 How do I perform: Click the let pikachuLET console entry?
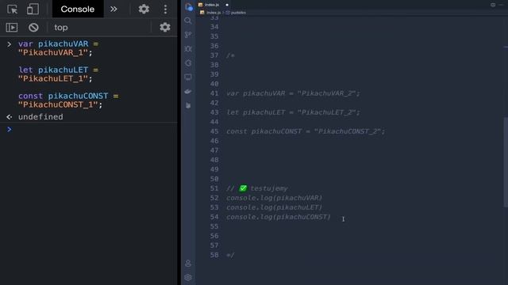58,74
